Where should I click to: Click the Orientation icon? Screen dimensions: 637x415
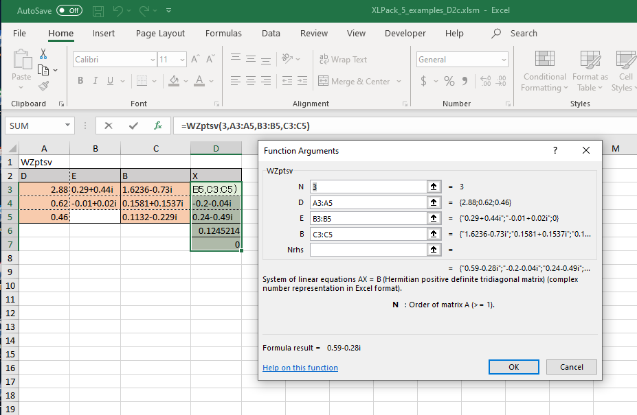click(288, 59)
